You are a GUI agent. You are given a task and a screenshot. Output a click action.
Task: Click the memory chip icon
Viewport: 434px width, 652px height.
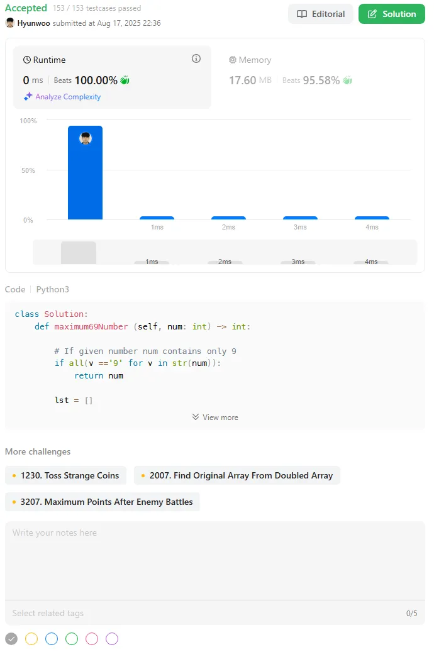pos(233,60)
